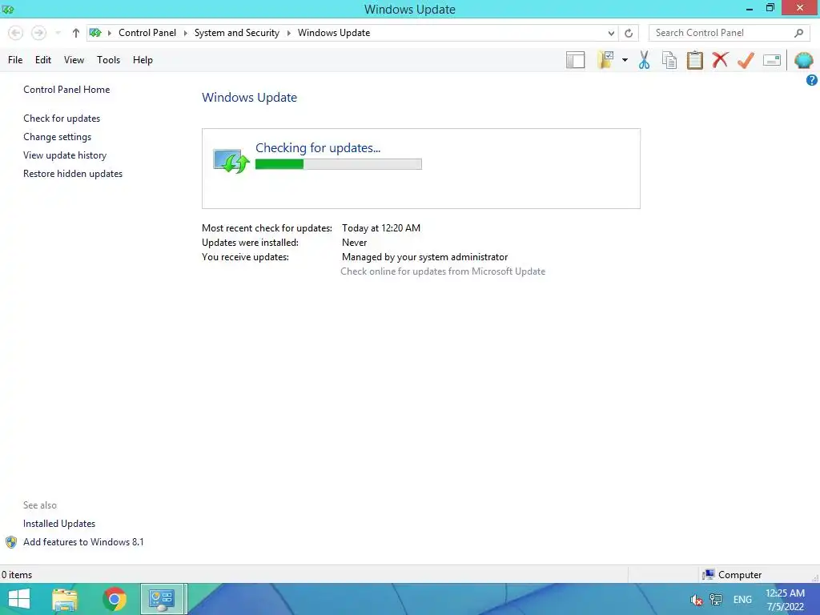Screen dimensions: 820x615
Task: Click System and Security breadcrumb
Action: [x=236, y=32]
